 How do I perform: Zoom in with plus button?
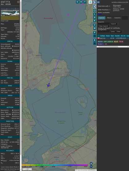(x=91, y=163)
